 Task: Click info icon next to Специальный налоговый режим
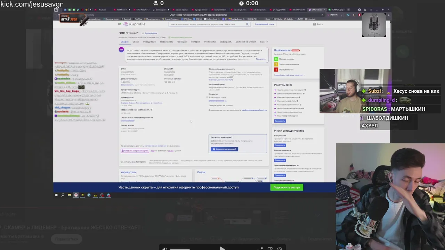click(152, 117)
